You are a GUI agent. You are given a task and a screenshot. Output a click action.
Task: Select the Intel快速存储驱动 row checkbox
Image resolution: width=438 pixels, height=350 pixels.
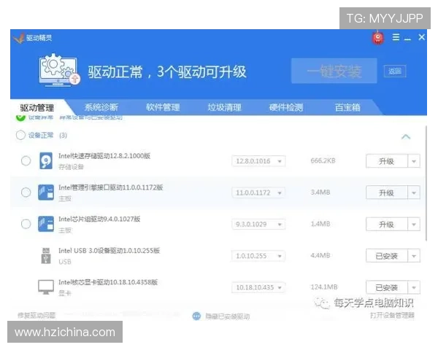[x=26, y=160]
